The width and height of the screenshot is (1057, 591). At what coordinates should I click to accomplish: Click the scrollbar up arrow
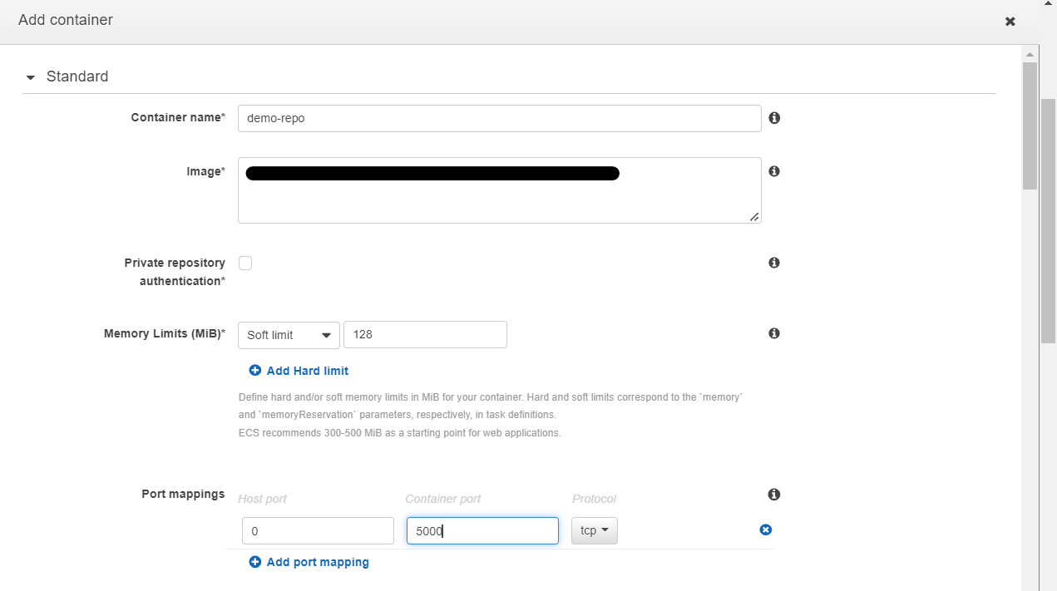1030,53
